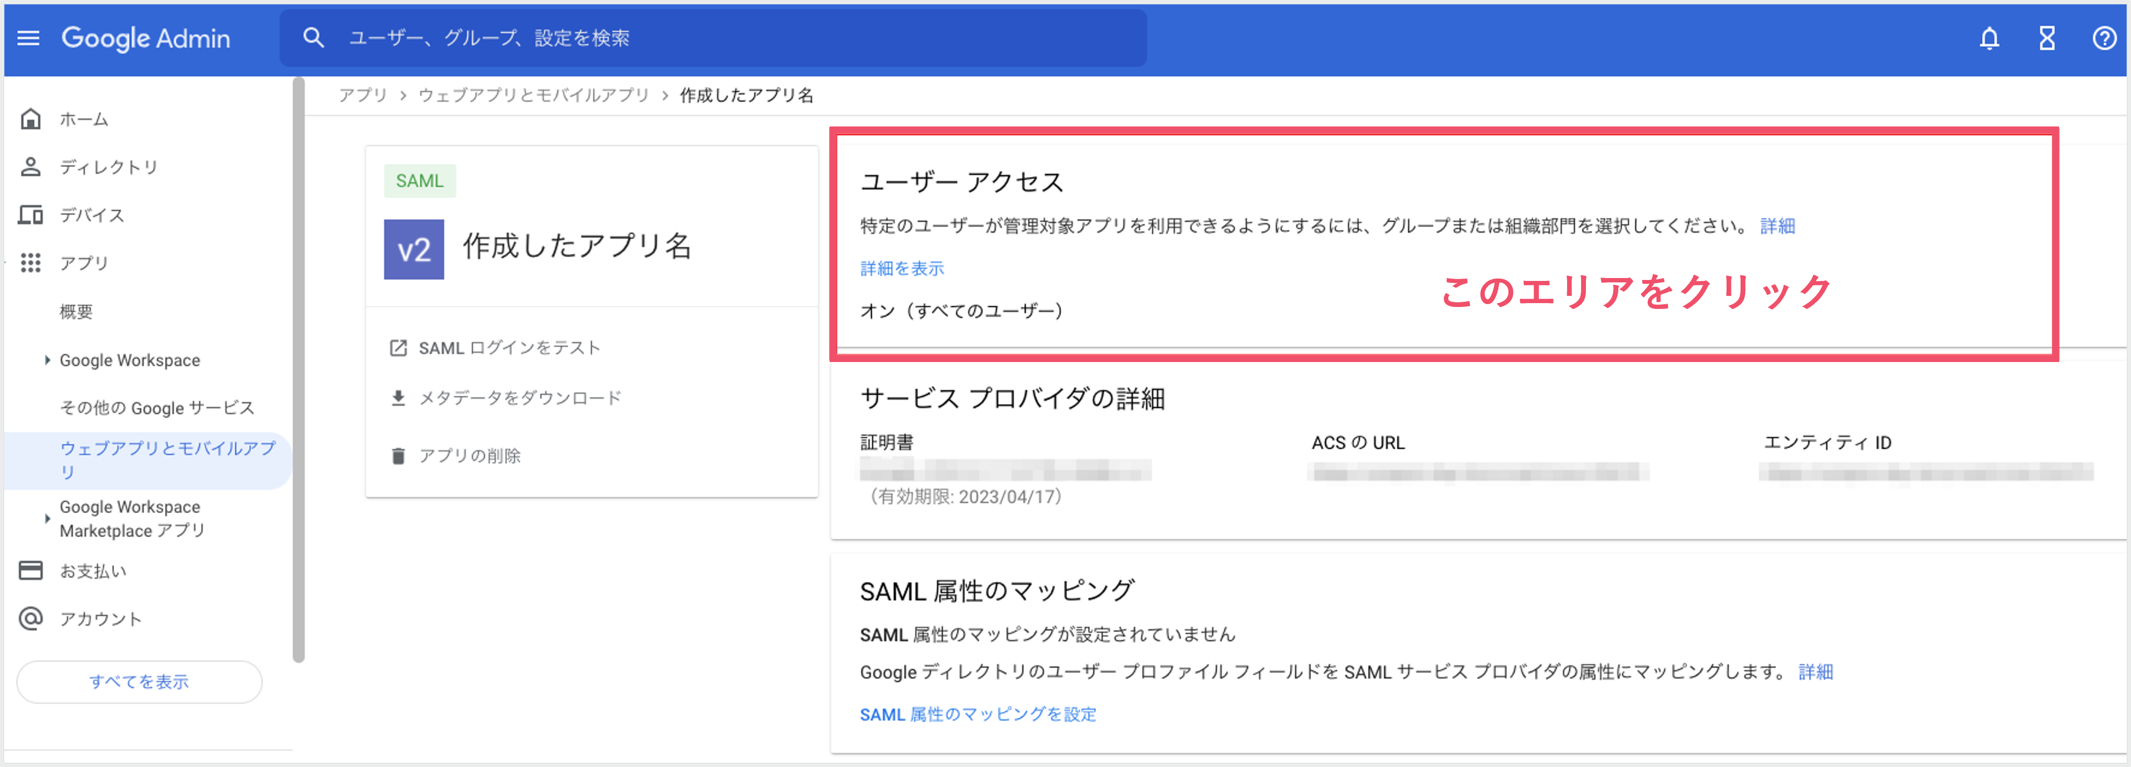Click アプリ in the breadcrumb
This screenshot has height=767, width=2131.
point(362,95)
